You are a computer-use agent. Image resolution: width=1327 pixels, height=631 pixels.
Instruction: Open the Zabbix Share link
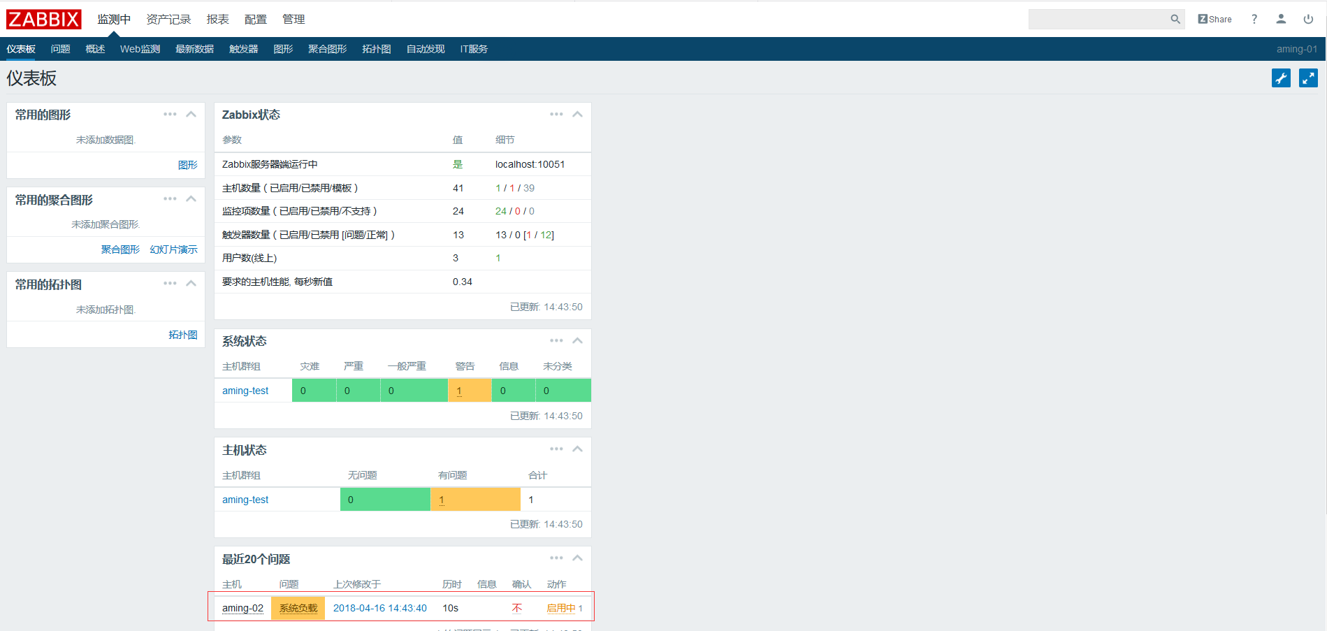click(x=1214, y=19)
